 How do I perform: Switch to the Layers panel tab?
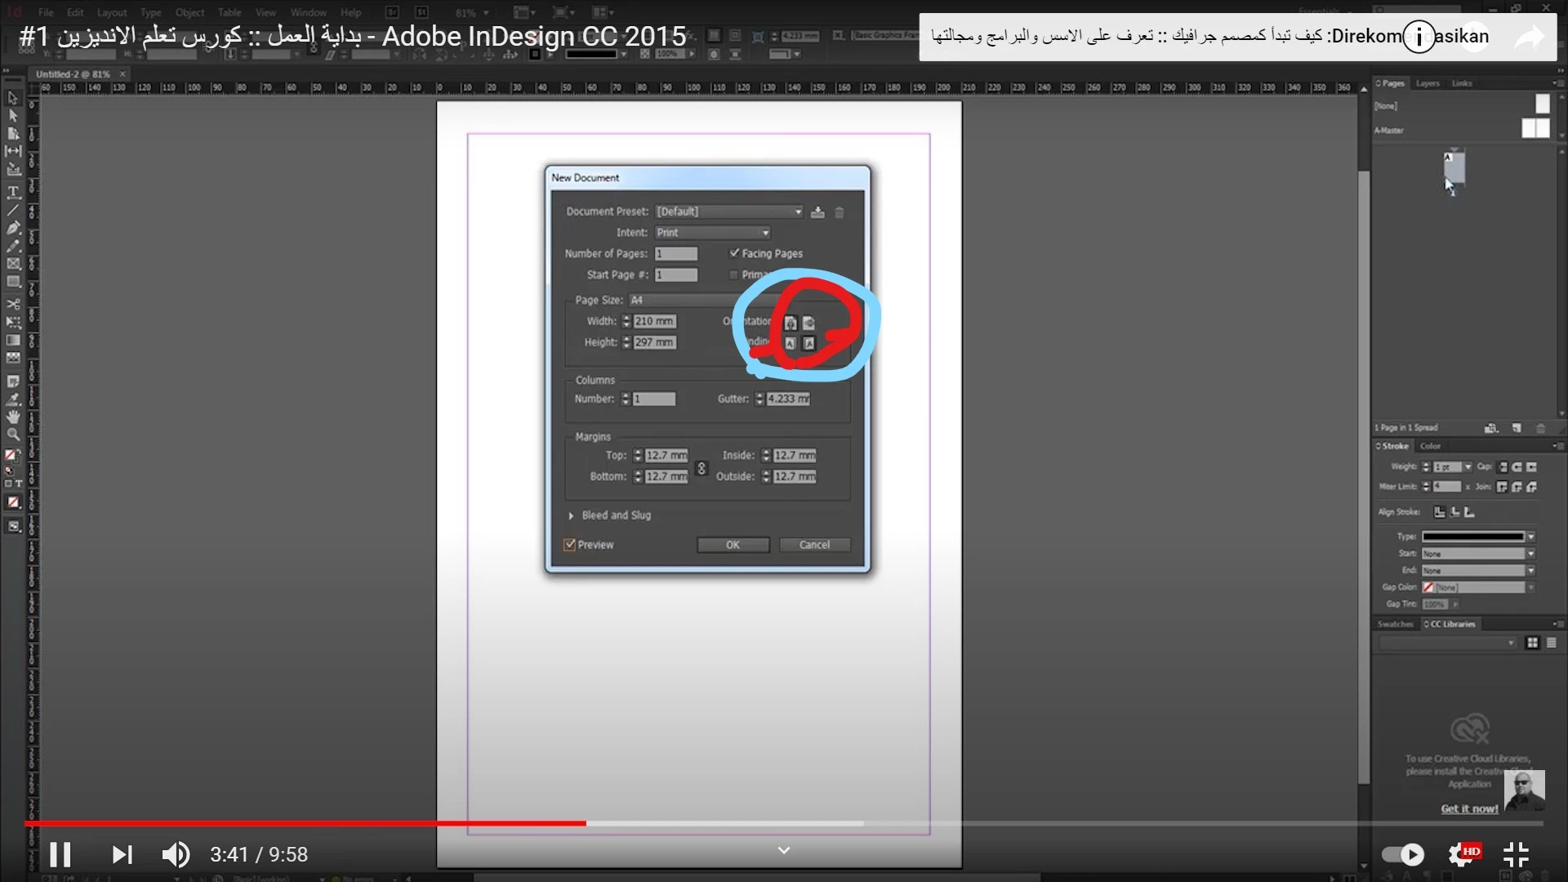point(1428,83)
